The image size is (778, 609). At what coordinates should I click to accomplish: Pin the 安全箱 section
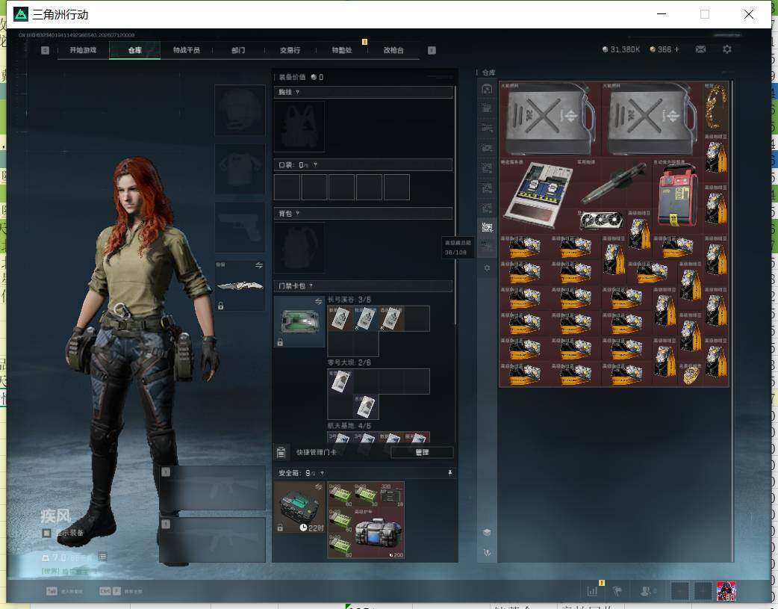click(450, 473)
